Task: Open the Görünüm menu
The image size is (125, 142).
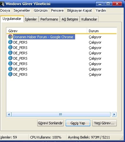Action: [x=41, y=10]
